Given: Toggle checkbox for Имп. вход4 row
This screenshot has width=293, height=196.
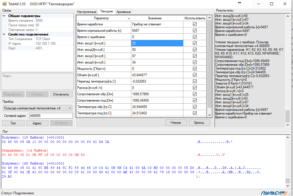Looking at the screenshot, I should click(x=195, y=62).
